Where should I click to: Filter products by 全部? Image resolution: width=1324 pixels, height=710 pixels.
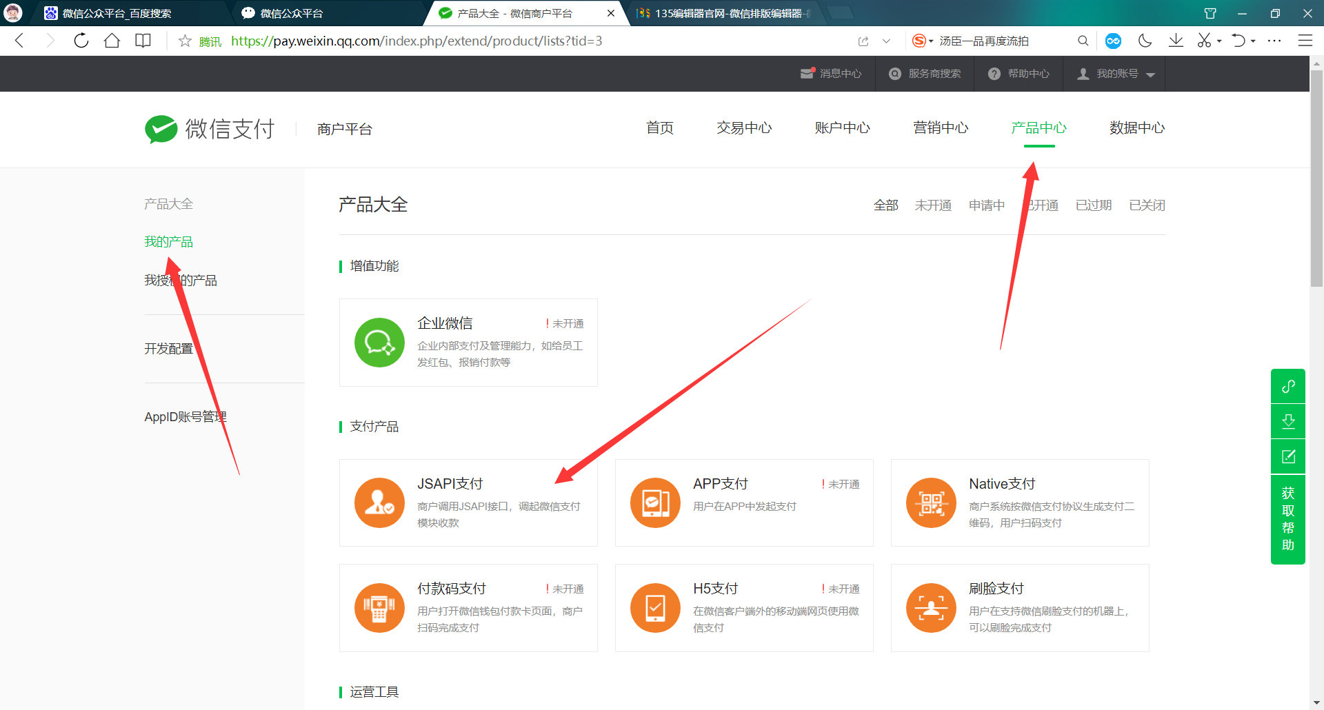[x=885, y=205]
